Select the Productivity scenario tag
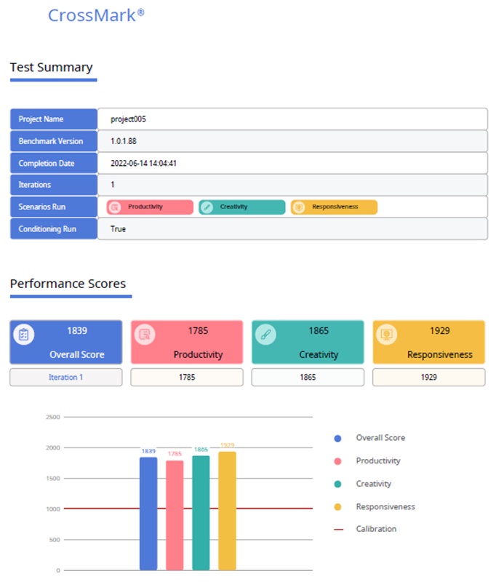496x582 pixels. [150, 207]
